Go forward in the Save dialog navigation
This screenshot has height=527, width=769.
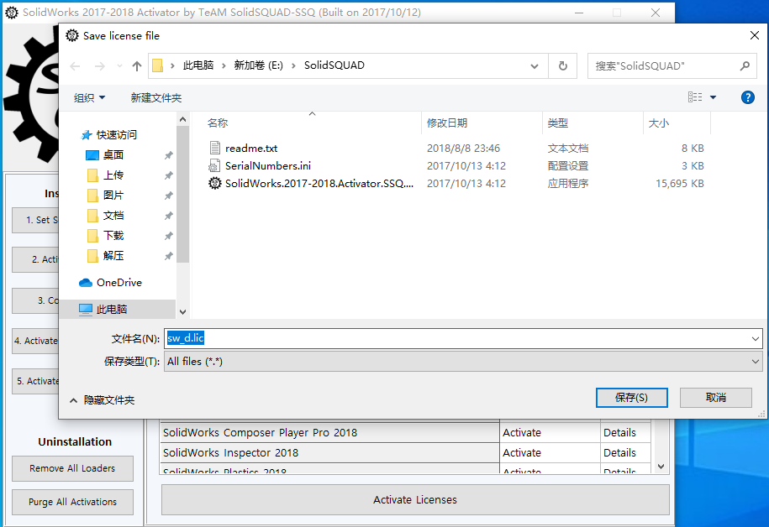(99, 66)
